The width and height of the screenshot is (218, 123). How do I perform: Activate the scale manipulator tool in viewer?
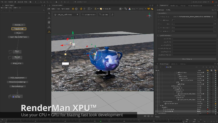(49, 27)
